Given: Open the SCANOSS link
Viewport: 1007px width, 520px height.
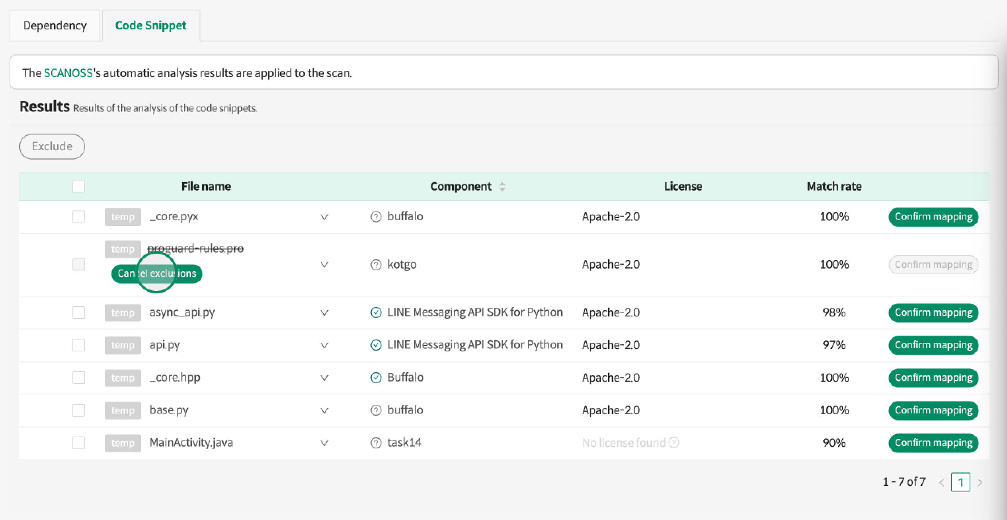Looking at the screenshot, I should point(68,73).
